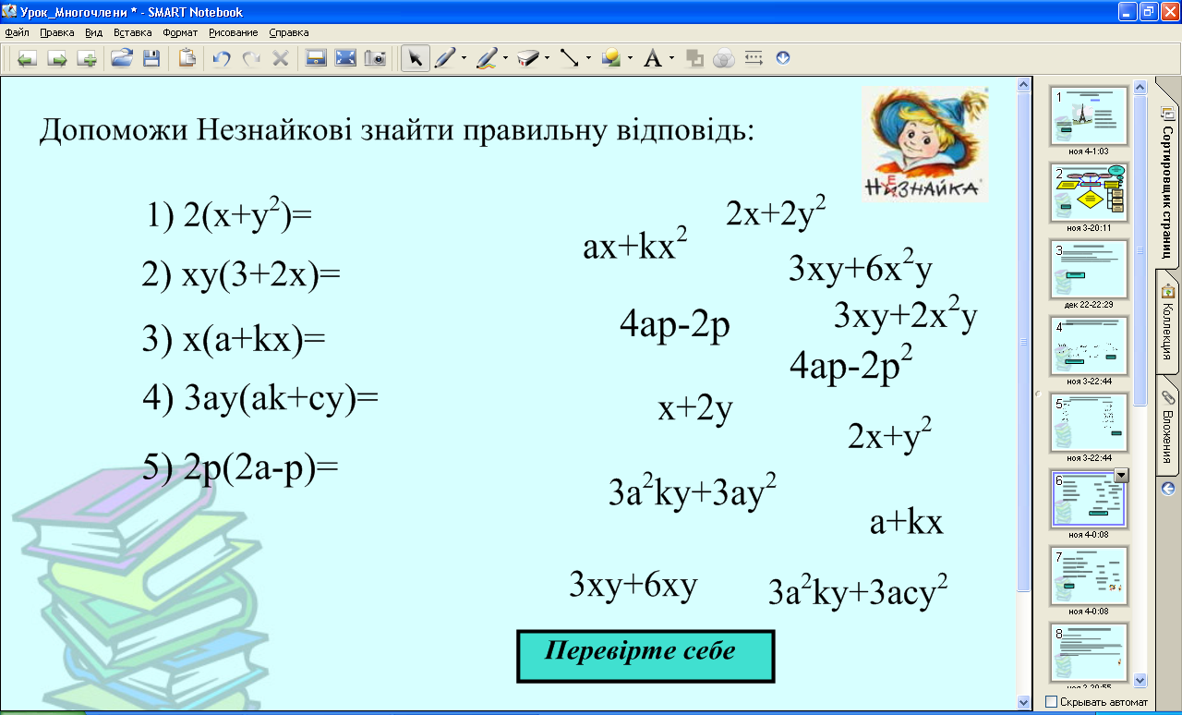Select page 5 thumbnail
Viewport: 1182px width, 715px height.
coord(1089,422)
